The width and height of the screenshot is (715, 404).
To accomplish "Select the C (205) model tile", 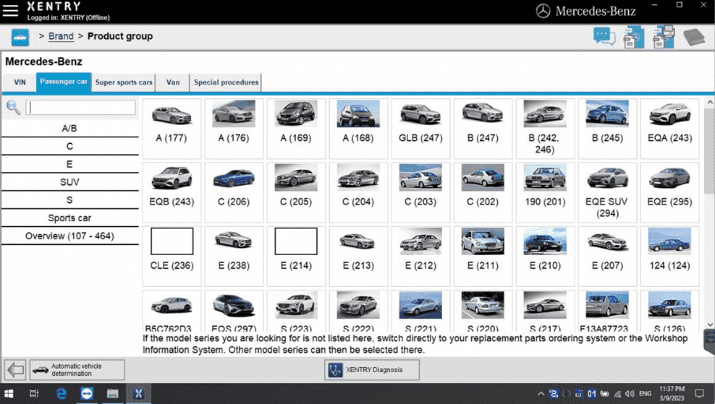I will [x=296, y=192].
